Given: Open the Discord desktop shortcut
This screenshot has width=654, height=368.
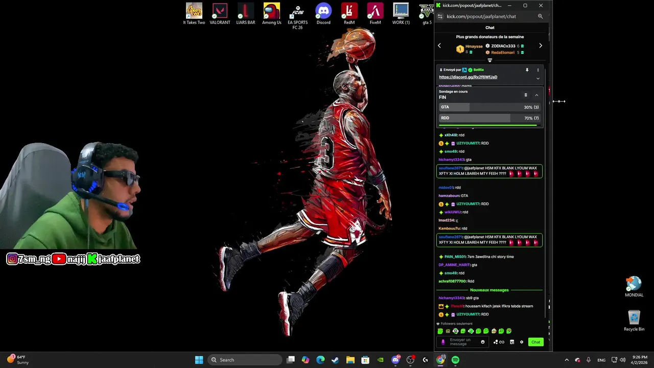Looking at the screenshot, I should click(323, 14).
